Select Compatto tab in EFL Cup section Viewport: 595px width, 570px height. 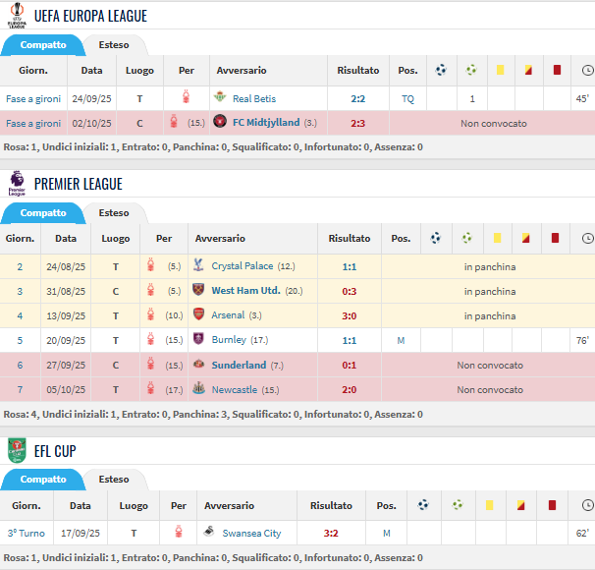tap(43, 480)
